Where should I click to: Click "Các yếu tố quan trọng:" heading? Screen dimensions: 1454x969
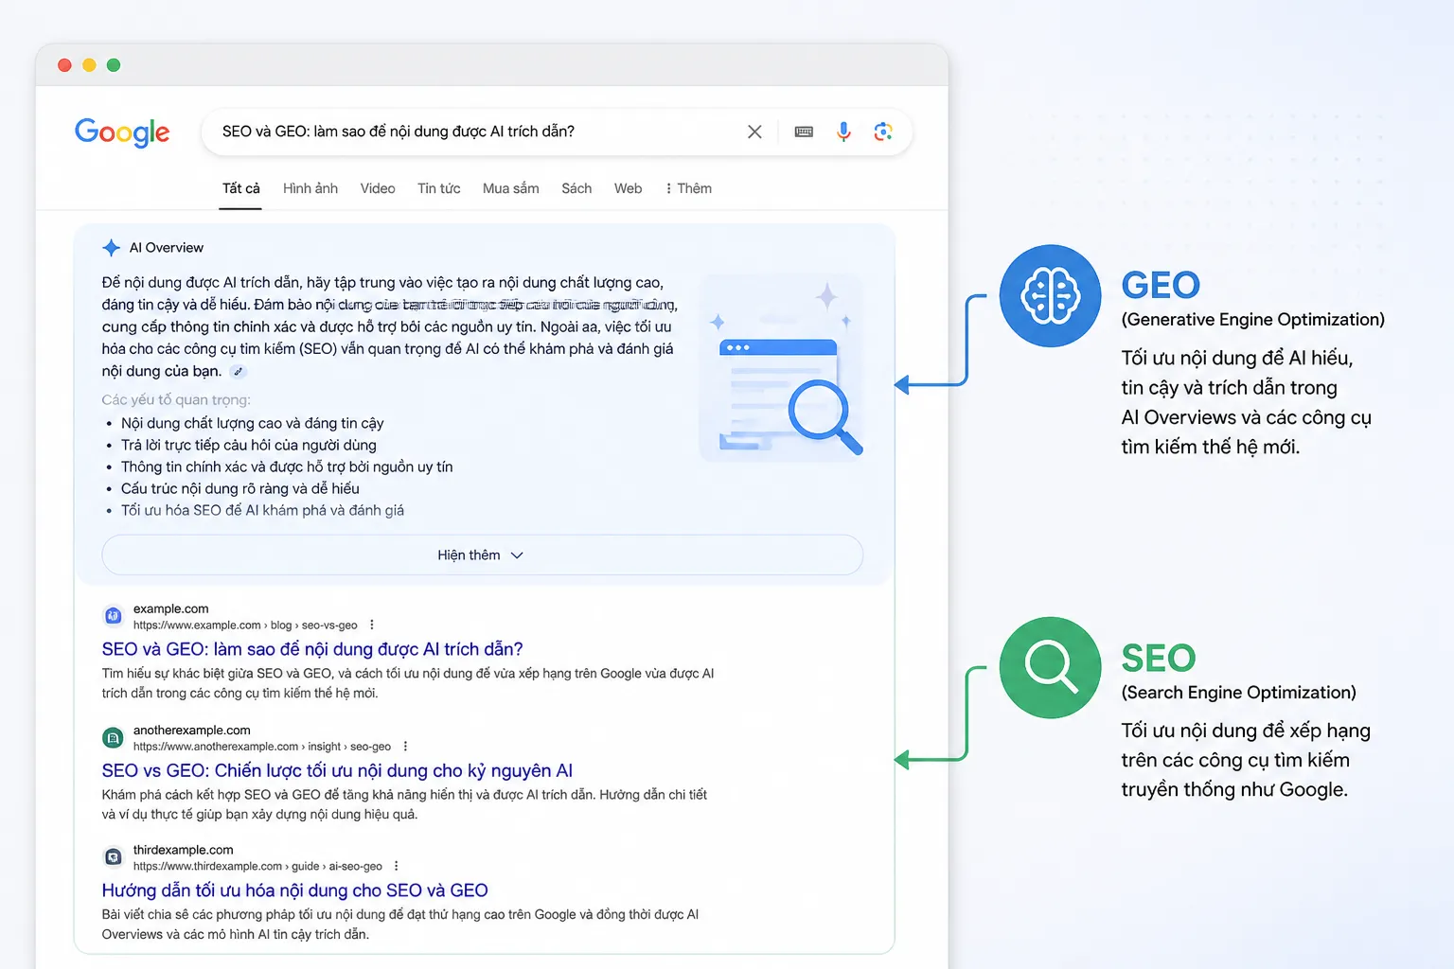[176, 399]
